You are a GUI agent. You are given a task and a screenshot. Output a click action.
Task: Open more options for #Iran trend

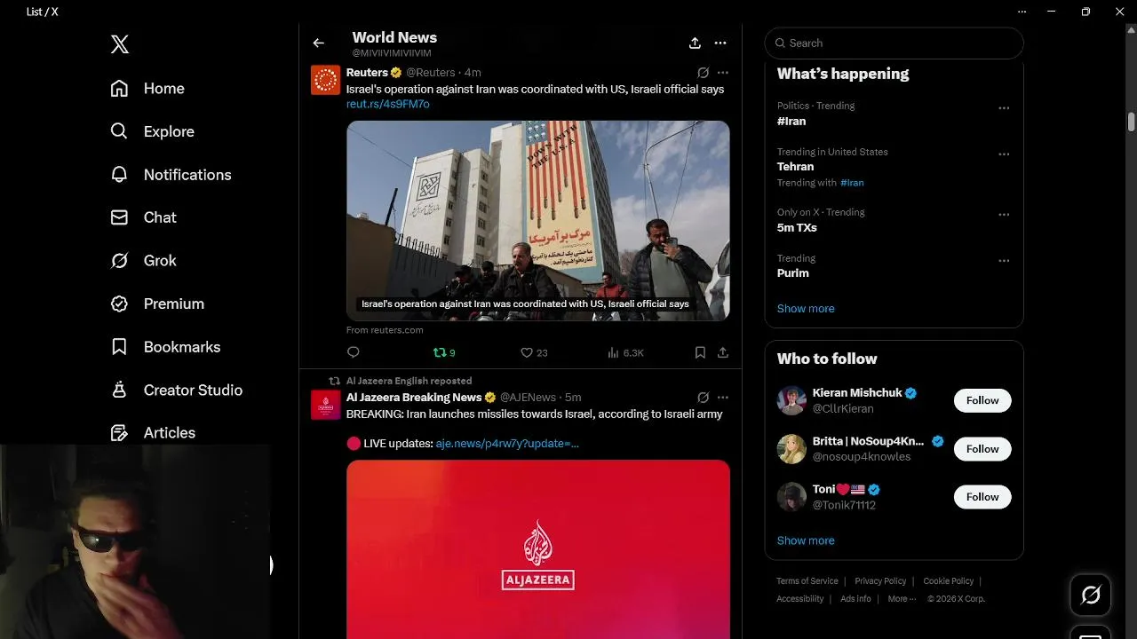point(1004,108)
